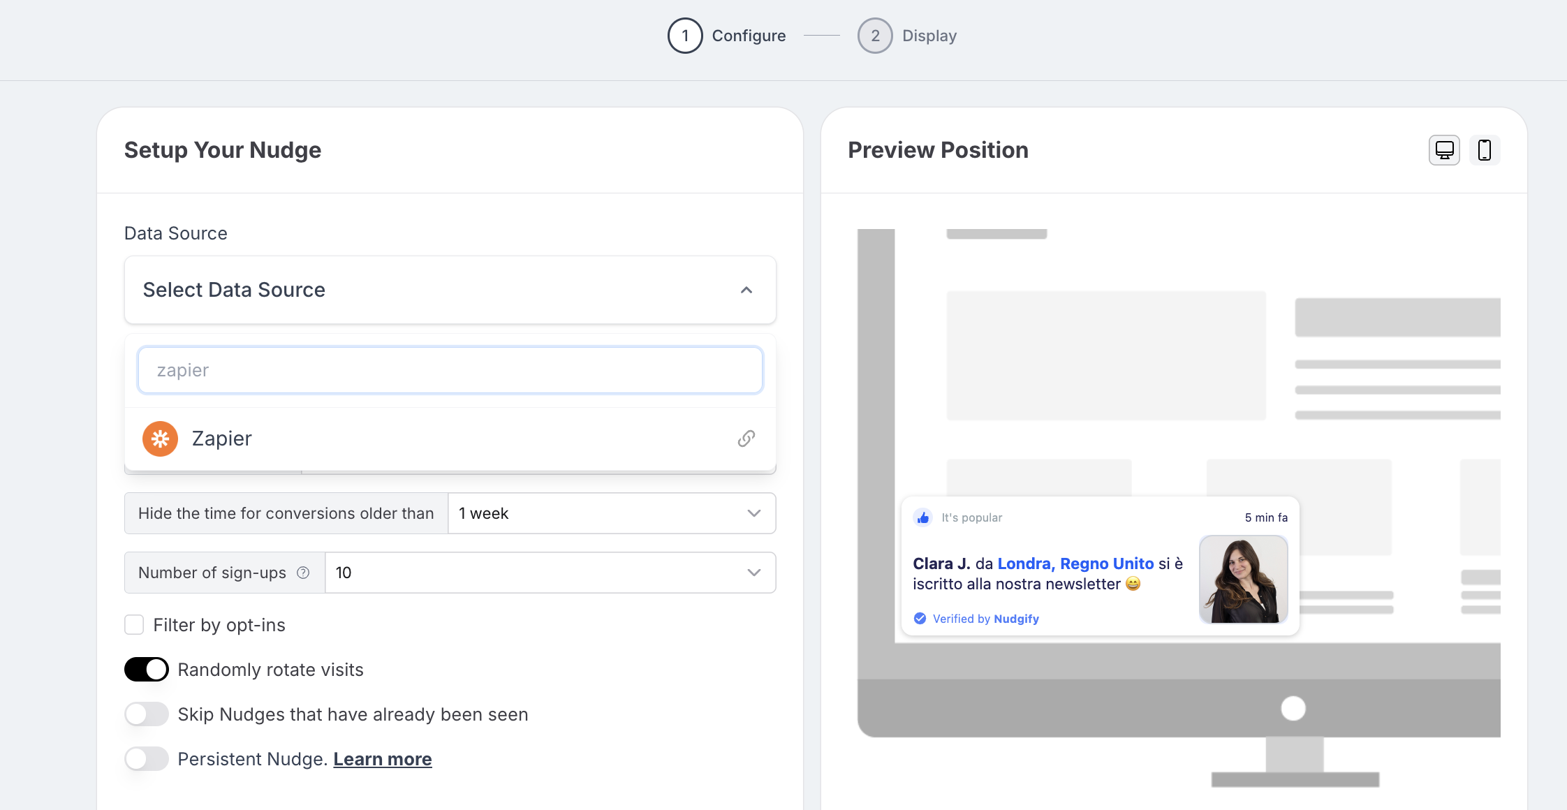Click the link icon next to Zapier
Screen dimensions: 1567x810
point(746,439)
